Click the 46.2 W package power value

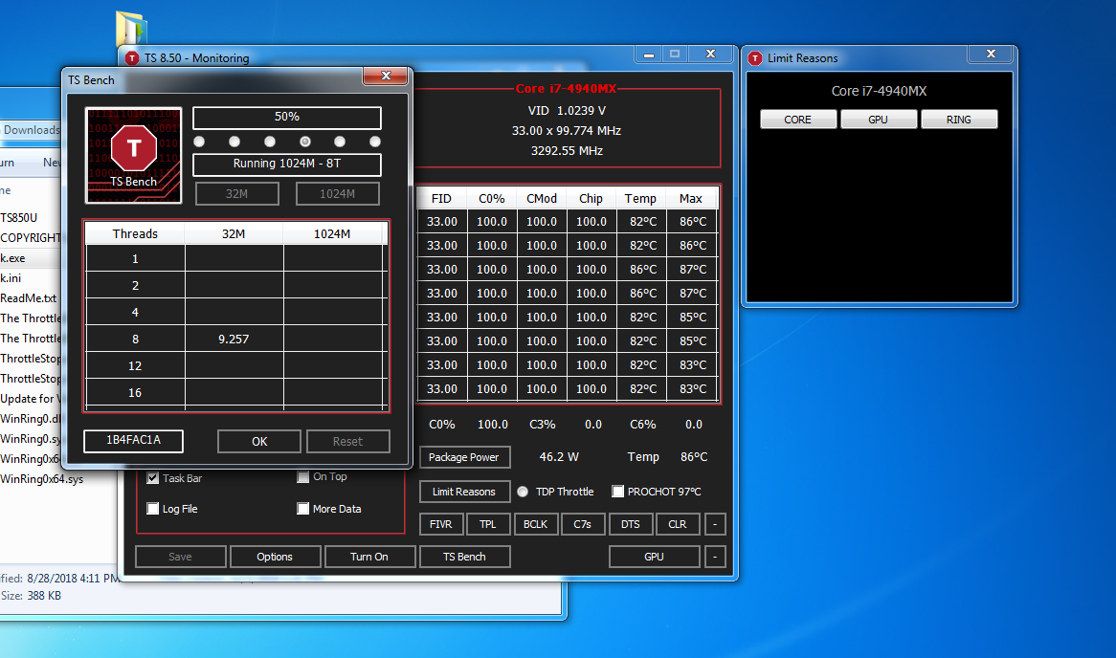pos(559,457)
